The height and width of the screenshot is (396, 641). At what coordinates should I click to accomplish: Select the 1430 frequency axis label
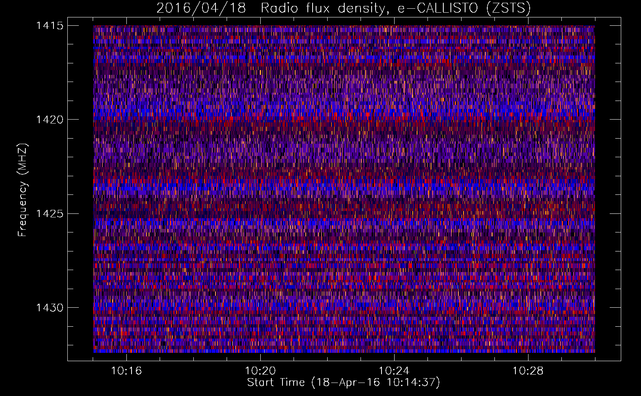click(x=50, y=308)
